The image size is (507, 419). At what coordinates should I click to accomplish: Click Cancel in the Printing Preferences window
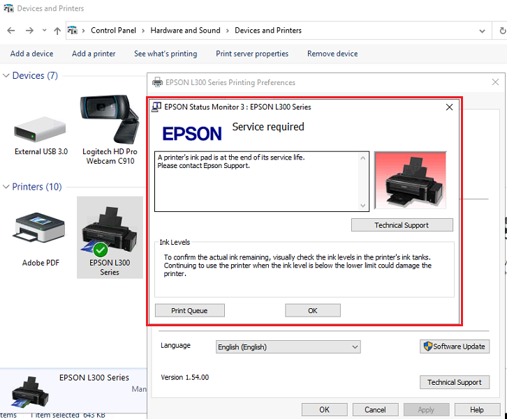tap(375, 410)
